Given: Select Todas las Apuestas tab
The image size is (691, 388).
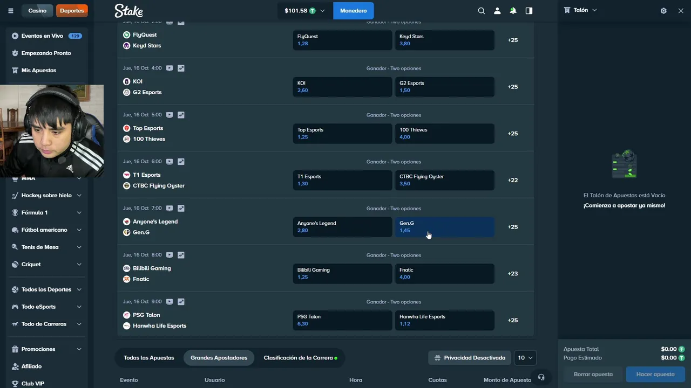Looking at the screenshot, I should coord(149,358).
